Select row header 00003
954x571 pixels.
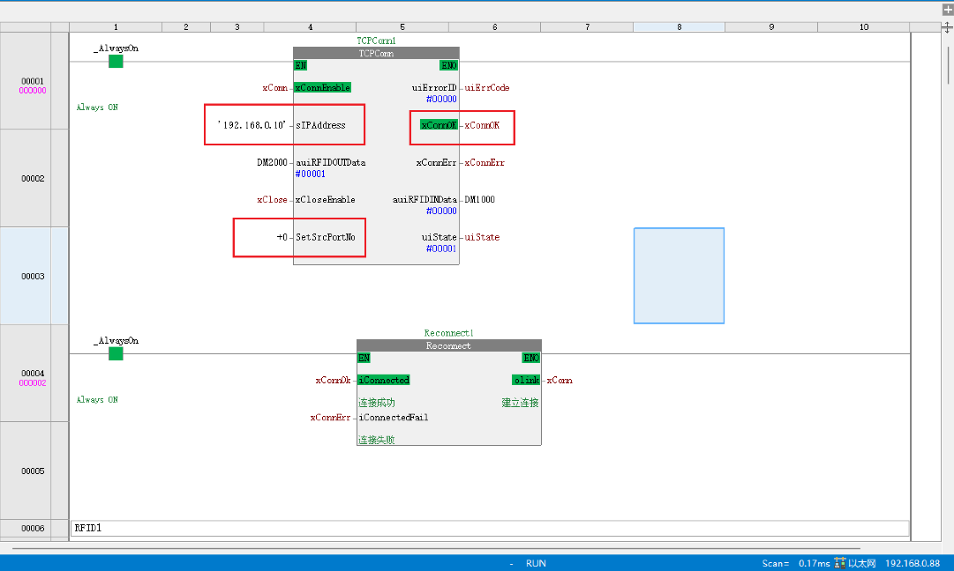pyautogui.click(x=33, y=276)
